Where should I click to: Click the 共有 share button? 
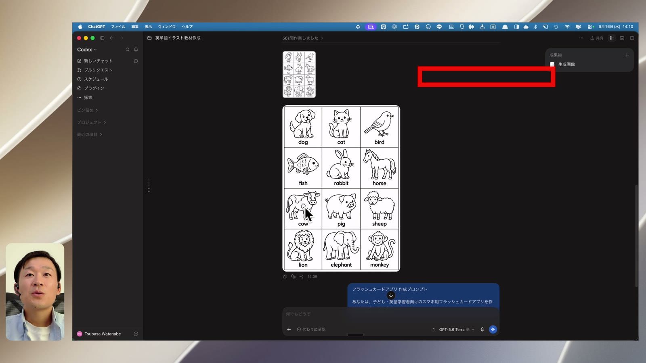[597, 38]
